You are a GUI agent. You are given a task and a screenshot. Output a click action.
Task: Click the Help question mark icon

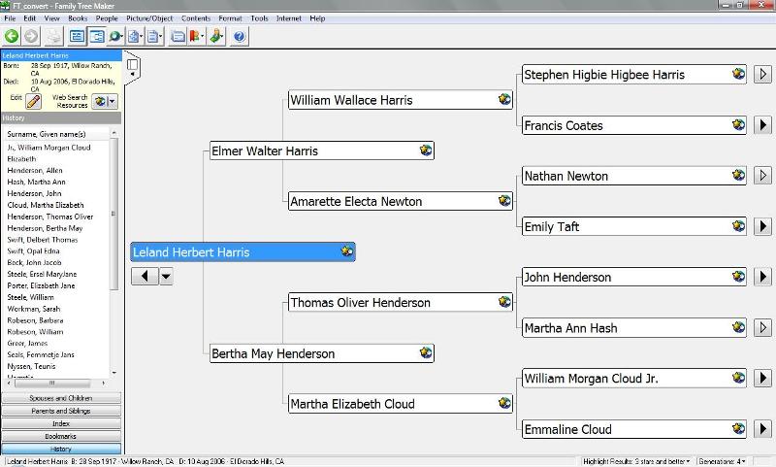(239, 37)
